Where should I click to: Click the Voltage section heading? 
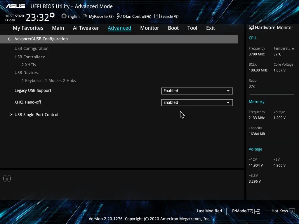pyautogui.click(x=255, y=149)
